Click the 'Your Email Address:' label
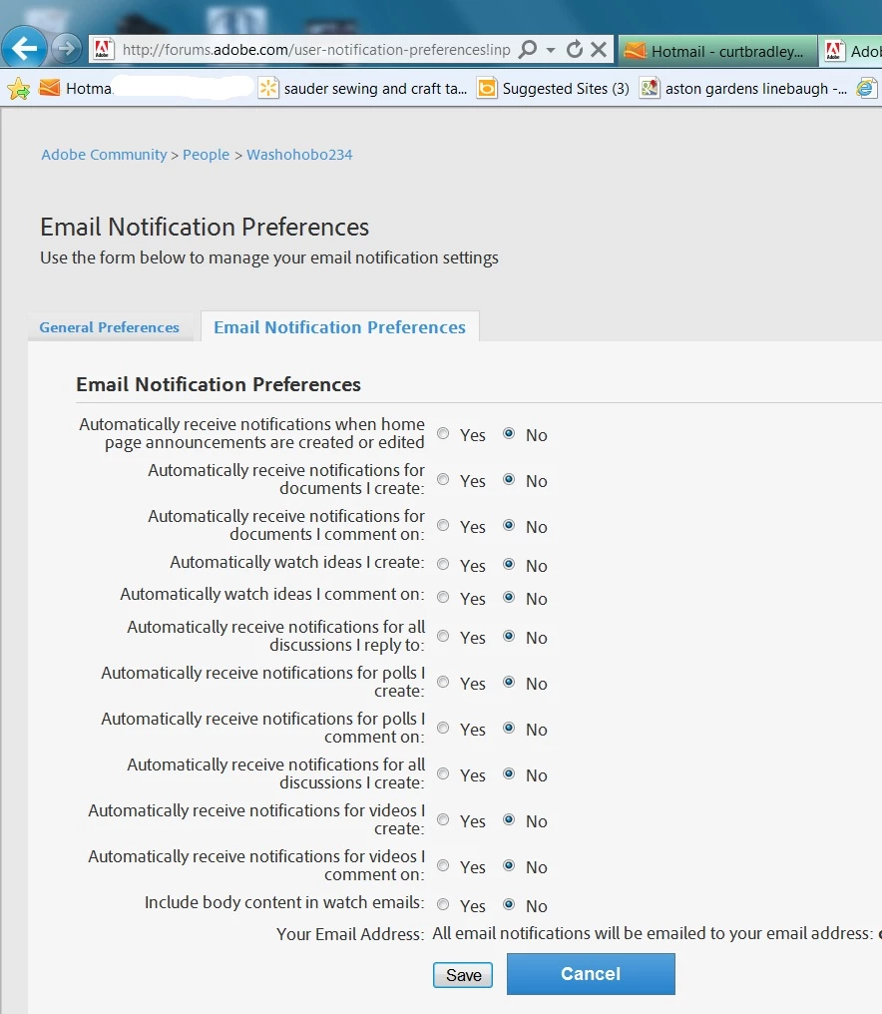The width and height of the screenshot is (882, 1014). point(350,934)
